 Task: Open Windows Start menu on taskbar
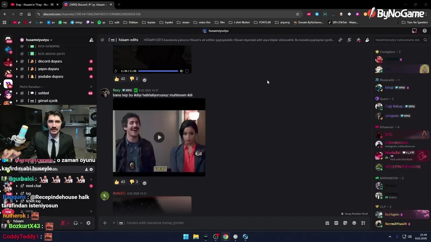[186, 237]
